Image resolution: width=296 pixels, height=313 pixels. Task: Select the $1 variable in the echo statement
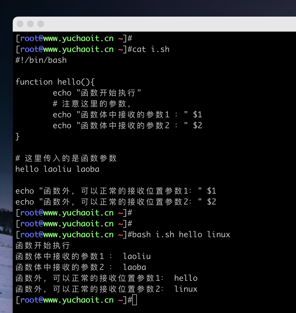click(x=198, y=114)
